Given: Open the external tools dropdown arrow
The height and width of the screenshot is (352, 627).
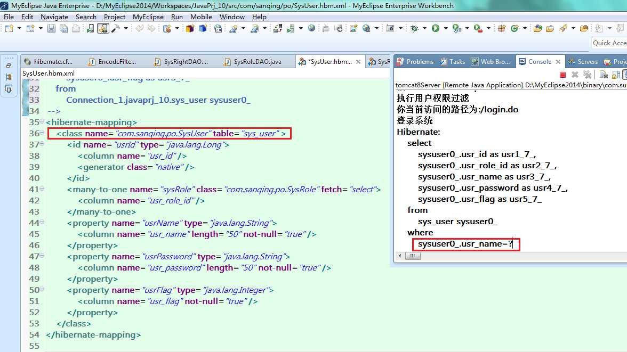Looking at the screenshot, I should (x=488, y=28).
